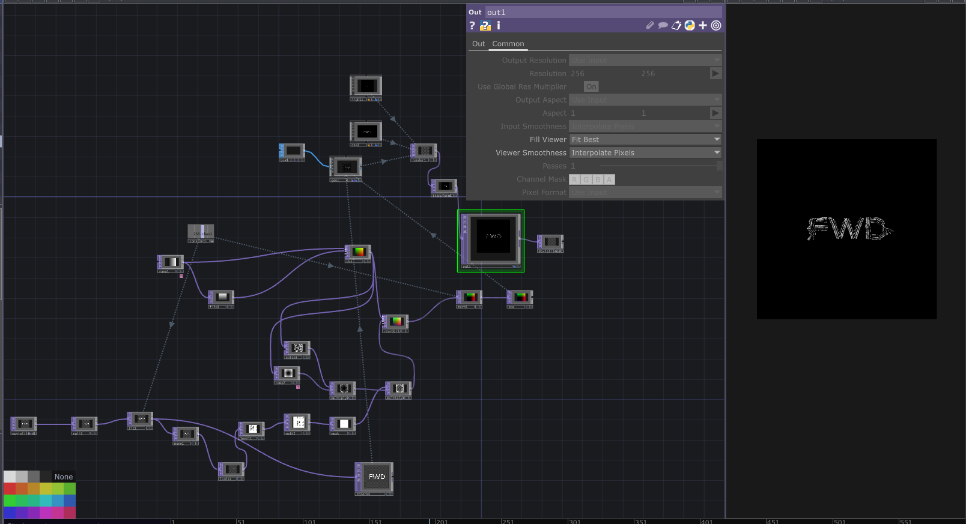Open Python help icon for out1
Viewport: 966px width, 524px height.
coord(485,25)
